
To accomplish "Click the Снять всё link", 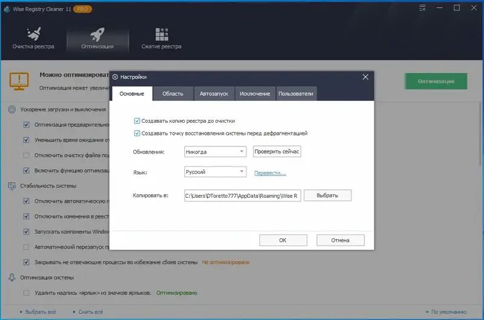I will click(x=90, y=312).
